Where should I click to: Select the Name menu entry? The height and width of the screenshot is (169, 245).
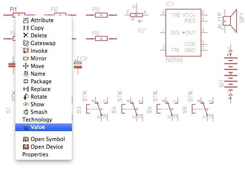pyautogui.click(x=38, y=74)
